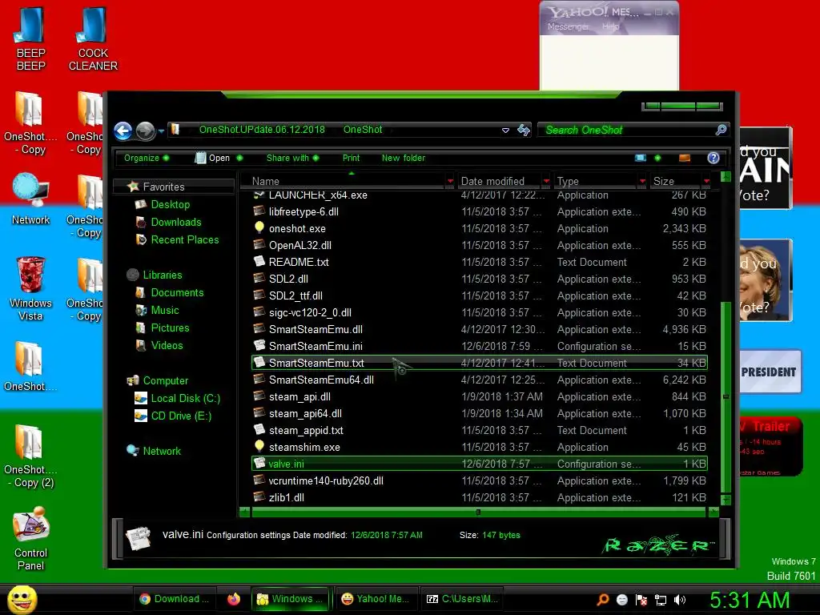Open COCK CLEANER desktop icon
This screenshot has height=615, width=820.
(93, 40)
